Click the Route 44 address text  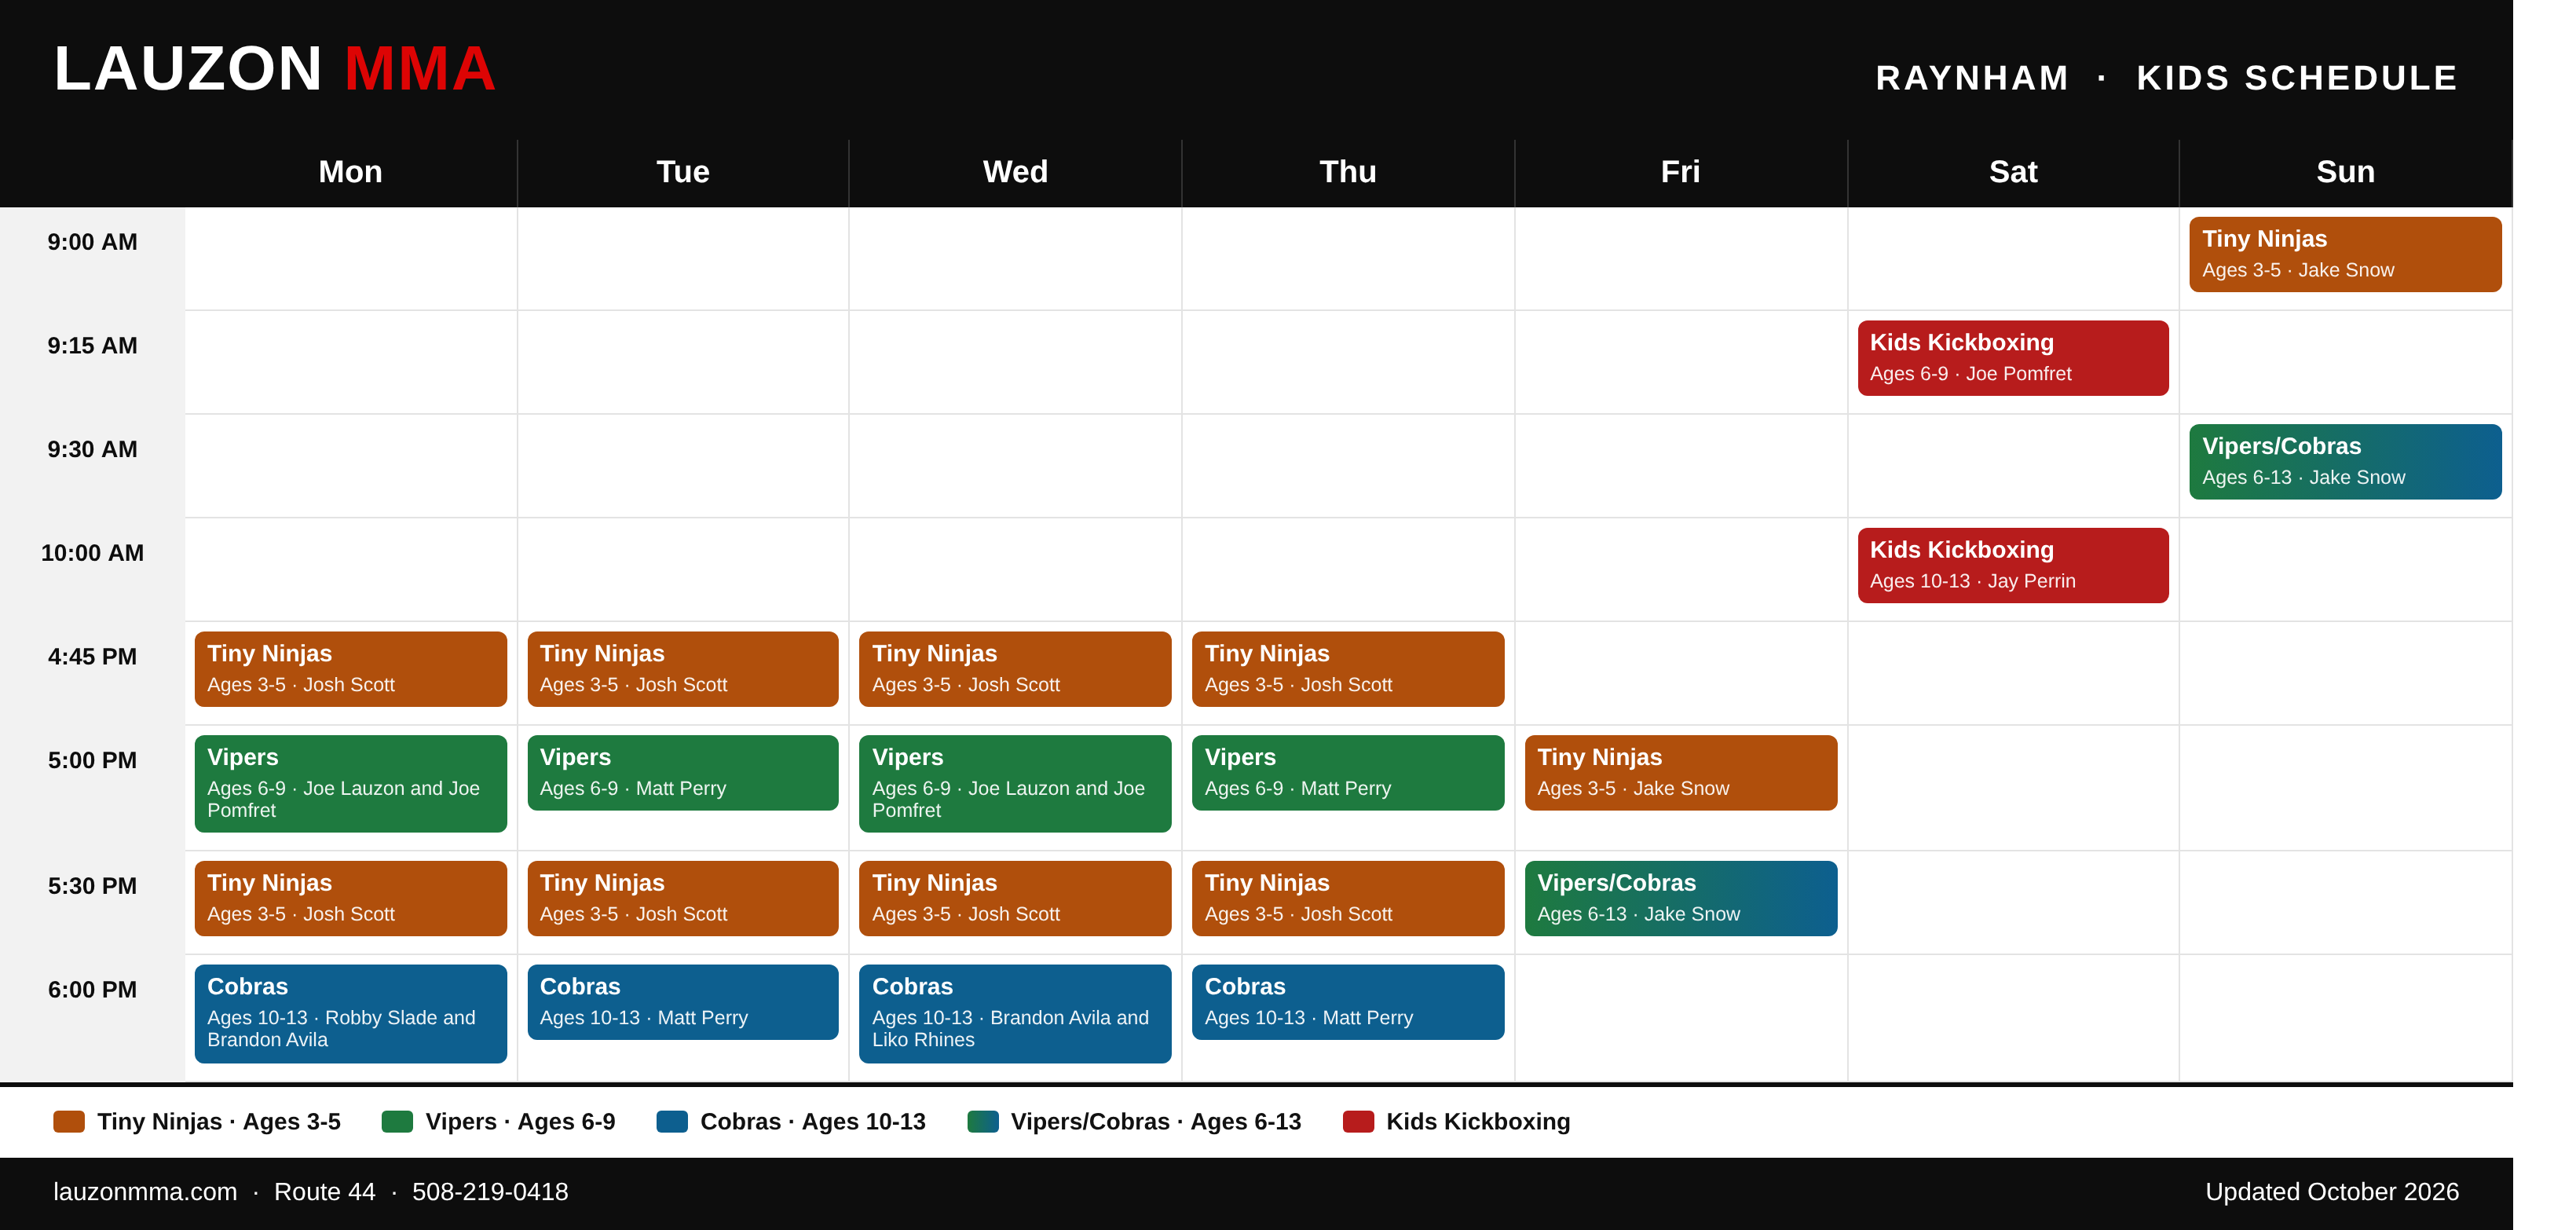point(325,1192)
